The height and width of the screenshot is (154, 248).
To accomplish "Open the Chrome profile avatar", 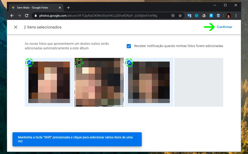I will pyautogui.click(x=229, y=16).
